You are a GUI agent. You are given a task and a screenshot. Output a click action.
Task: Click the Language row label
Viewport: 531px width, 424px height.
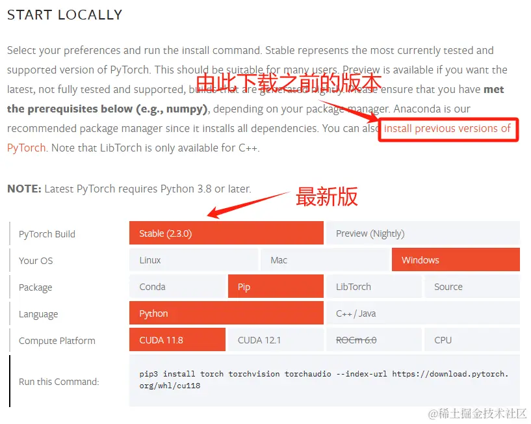(38, 314)
